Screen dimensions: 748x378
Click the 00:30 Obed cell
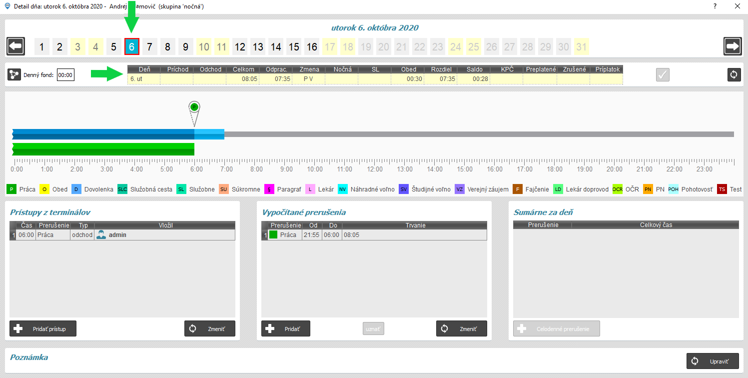pyautogui.click(x=407, y=78)
